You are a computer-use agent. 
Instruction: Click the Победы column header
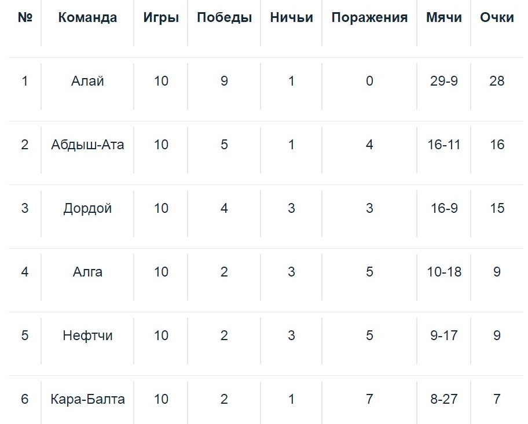(x=224, y=18)
